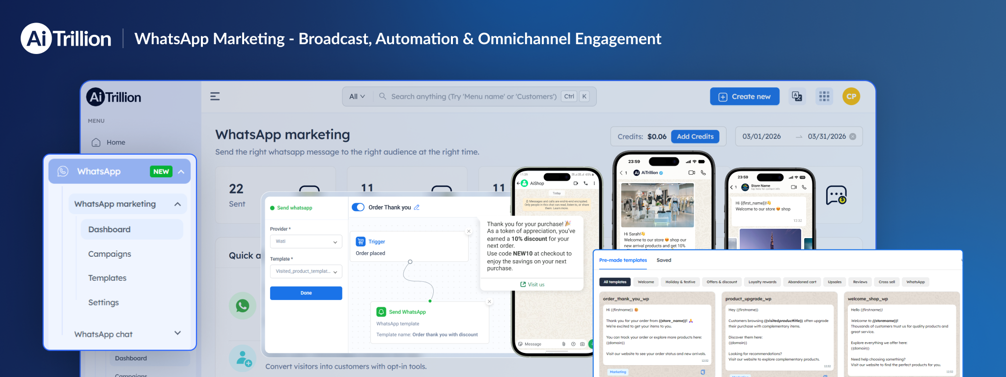The image size is (1006, 377).
Task: Open the Template dropdown
Action: click(306, 271)
